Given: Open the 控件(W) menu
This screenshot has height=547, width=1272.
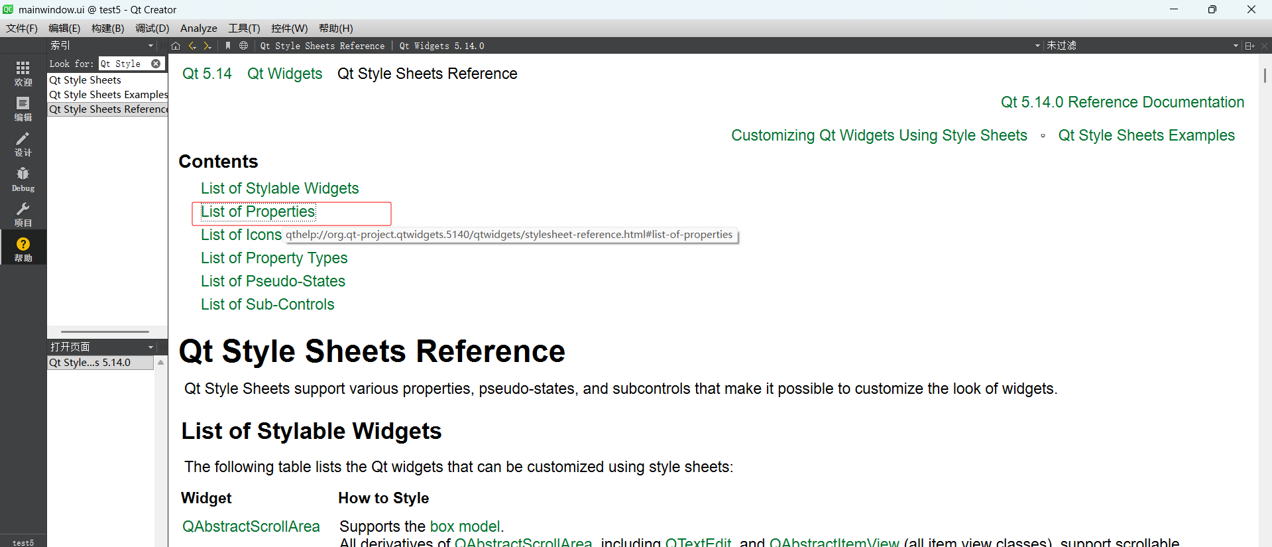Looking at the screenshot, I should point(289,29).
